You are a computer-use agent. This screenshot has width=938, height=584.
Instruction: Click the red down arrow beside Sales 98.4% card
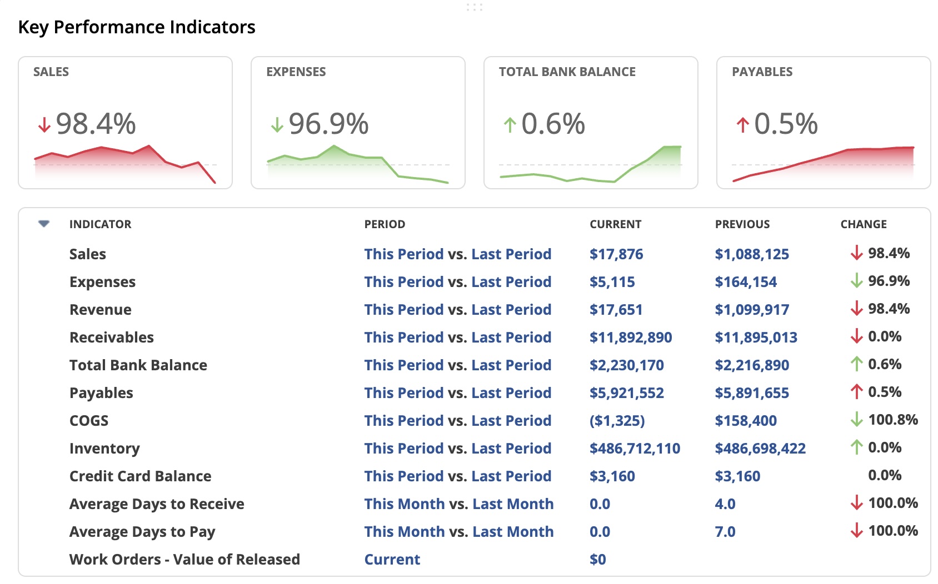click(44, 125)
